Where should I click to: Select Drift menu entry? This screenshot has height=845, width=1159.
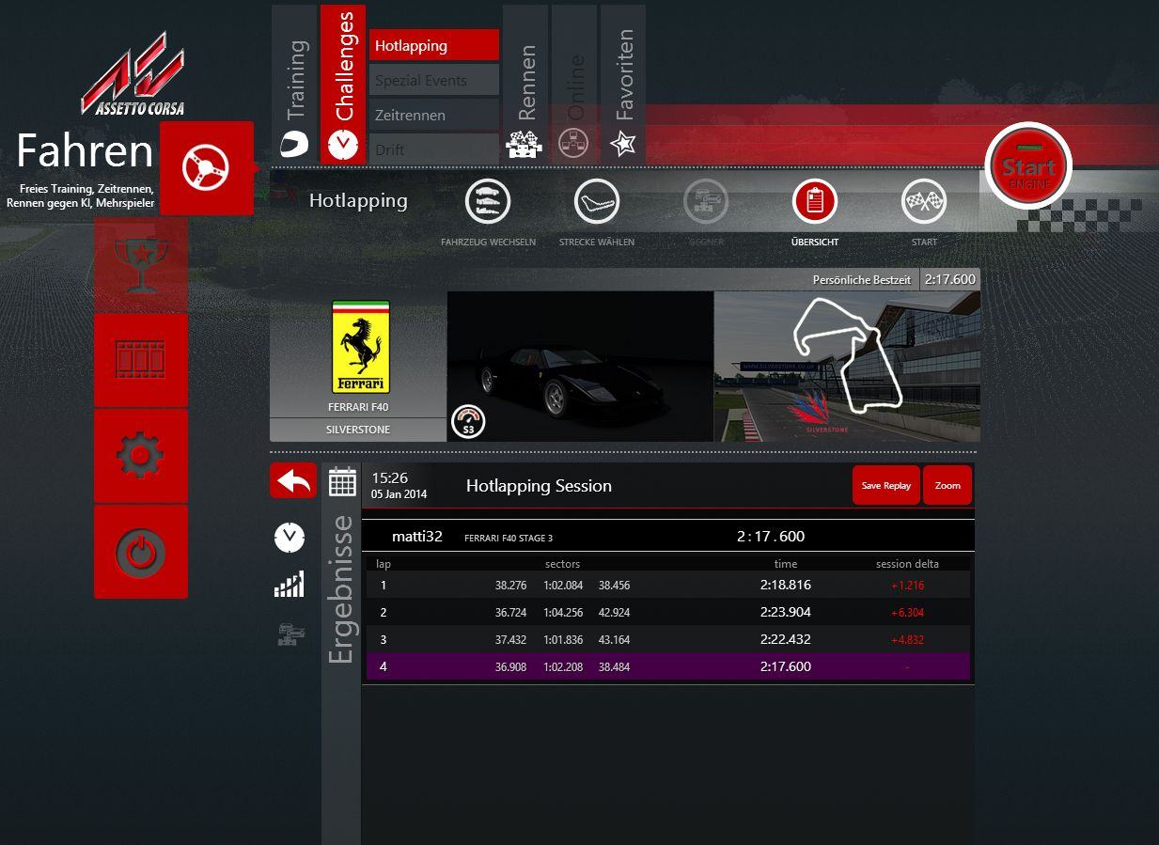pyautogui.click(x=434, y=149)
